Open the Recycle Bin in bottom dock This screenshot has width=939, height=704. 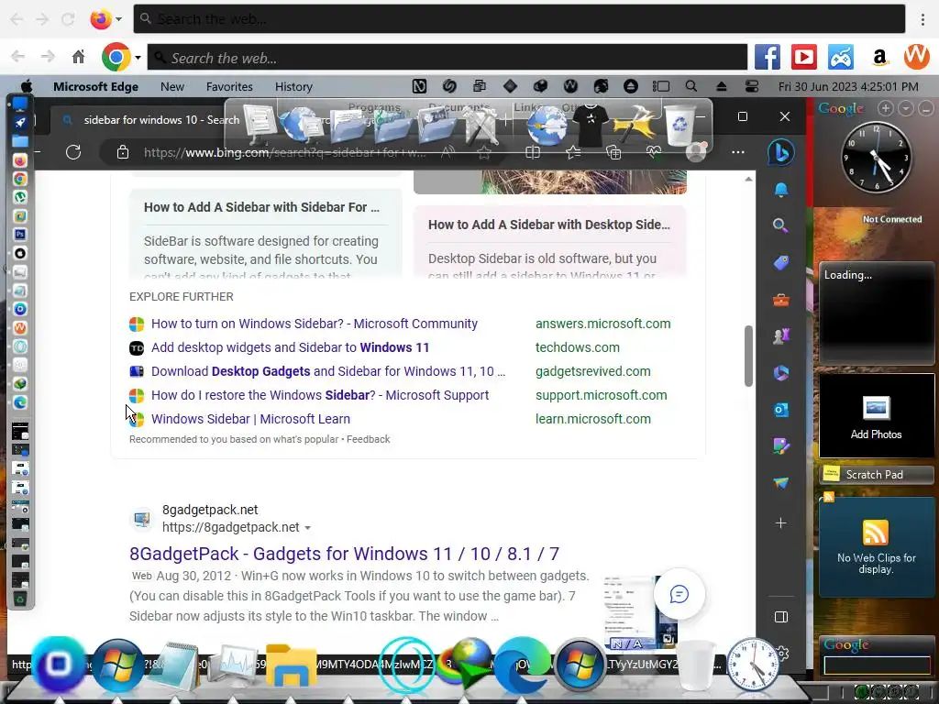(696, 665)
